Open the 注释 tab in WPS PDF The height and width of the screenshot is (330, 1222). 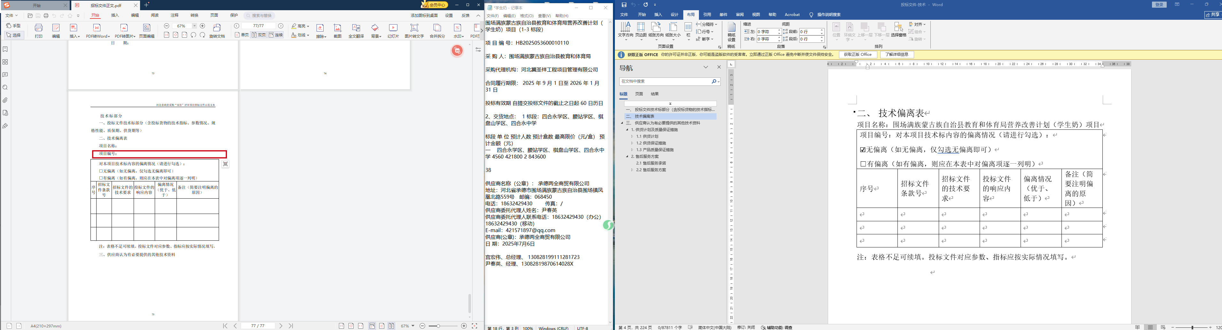pos(175,16)
